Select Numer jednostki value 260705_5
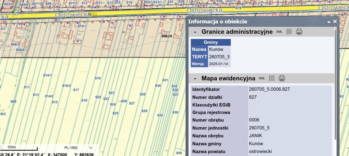The width and height of the screenshot is (349, 156). [x=259, y=128]
